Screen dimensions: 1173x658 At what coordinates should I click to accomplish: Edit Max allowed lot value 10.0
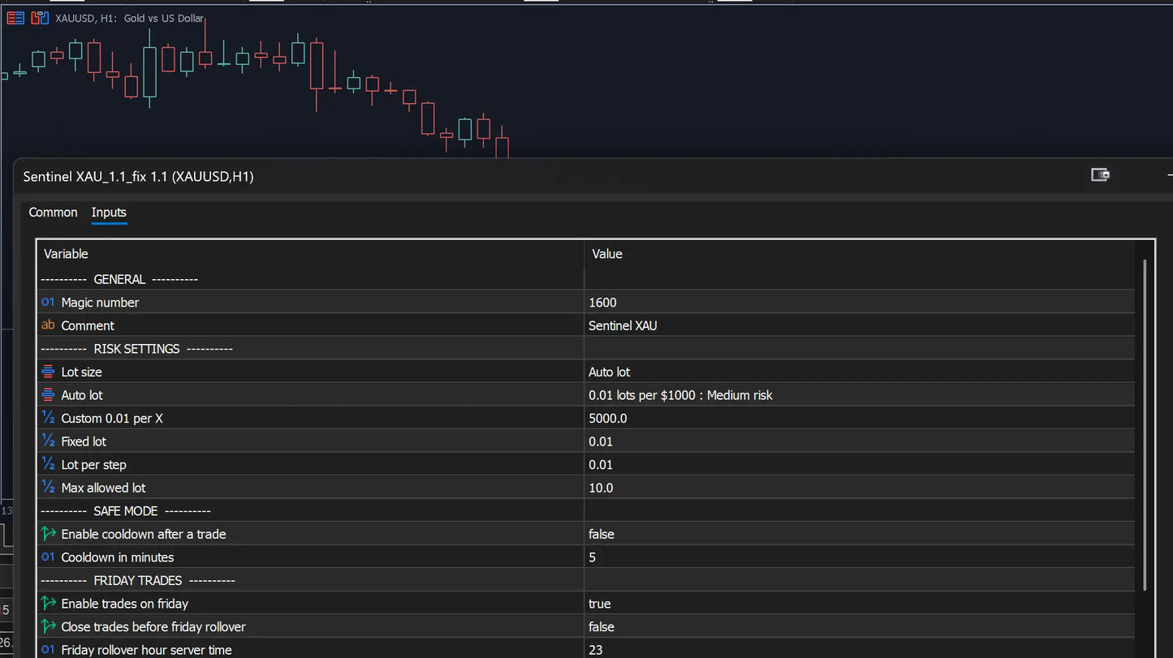(x=859, y=488)
